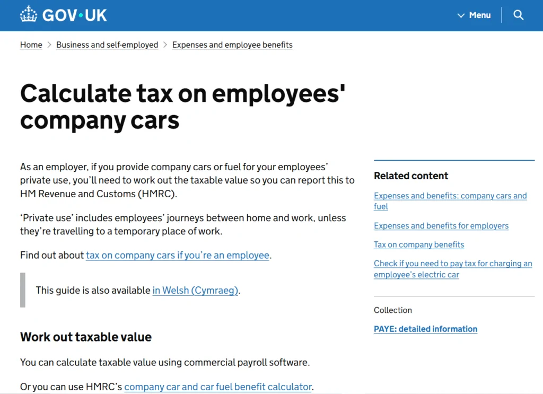The width and height of the screenshot is (543, 394).
Task: Open Expenses and benefits for employers
Action: point(441,225)
